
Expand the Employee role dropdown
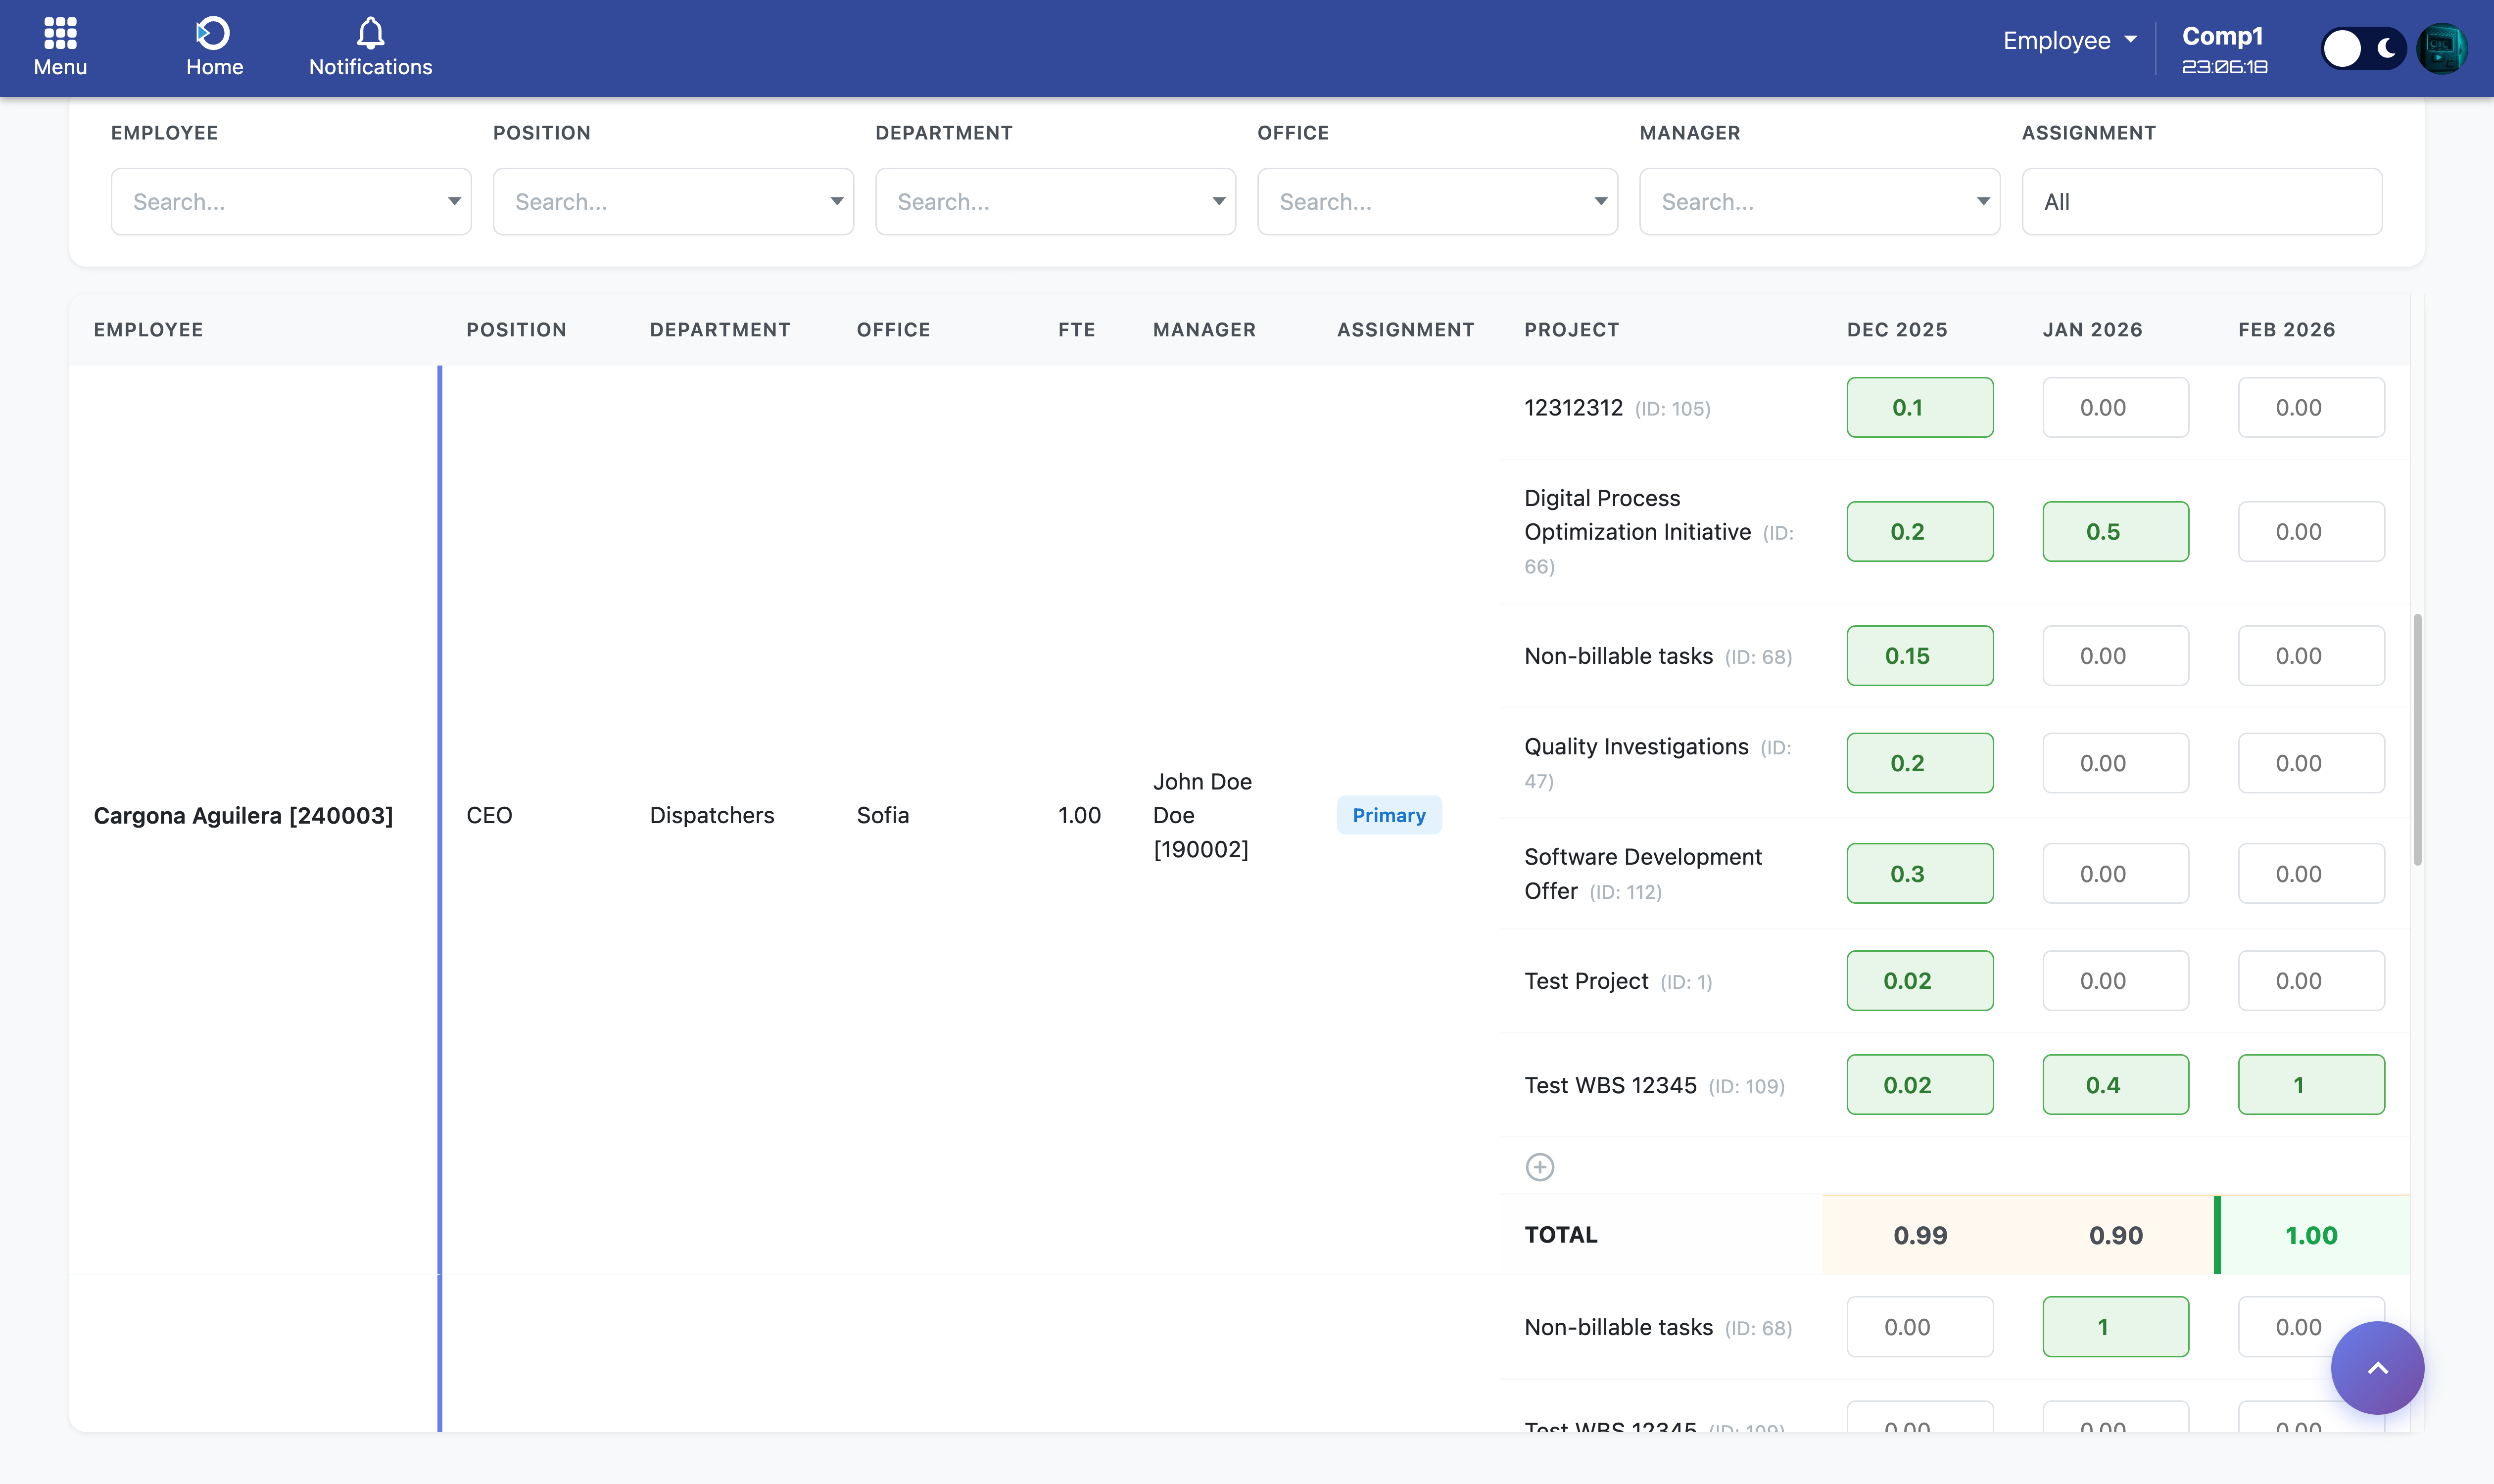2069,41
